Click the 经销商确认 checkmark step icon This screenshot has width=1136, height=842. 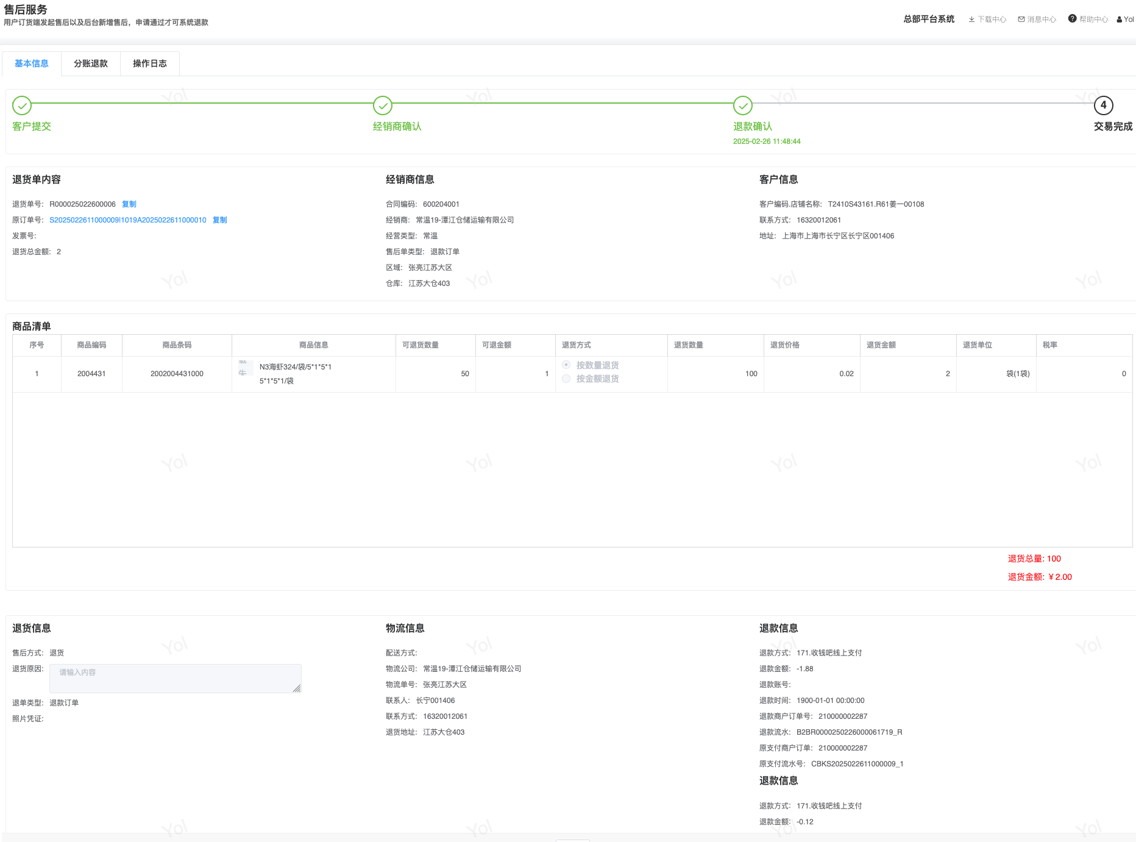[x=383, y=105]
